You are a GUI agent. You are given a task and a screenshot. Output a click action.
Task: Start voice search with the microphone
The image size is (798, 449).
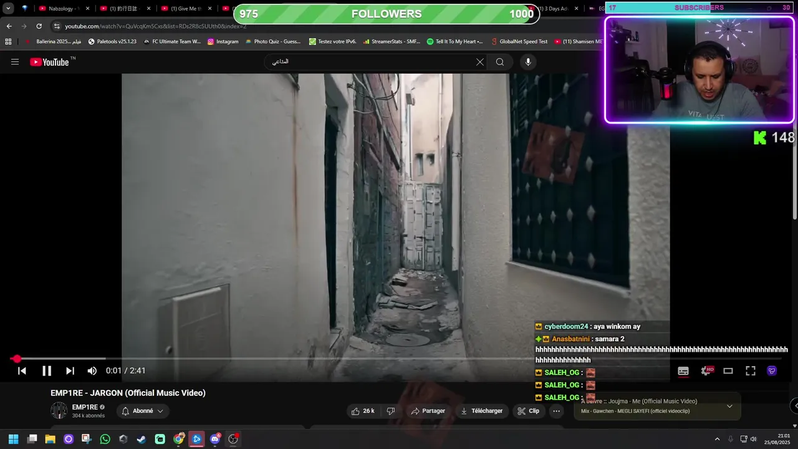click(528, 62)
